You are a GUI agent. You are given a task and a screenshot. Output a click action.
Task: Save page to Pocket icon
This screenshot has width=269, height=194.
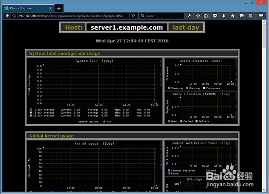coord(215,16)
